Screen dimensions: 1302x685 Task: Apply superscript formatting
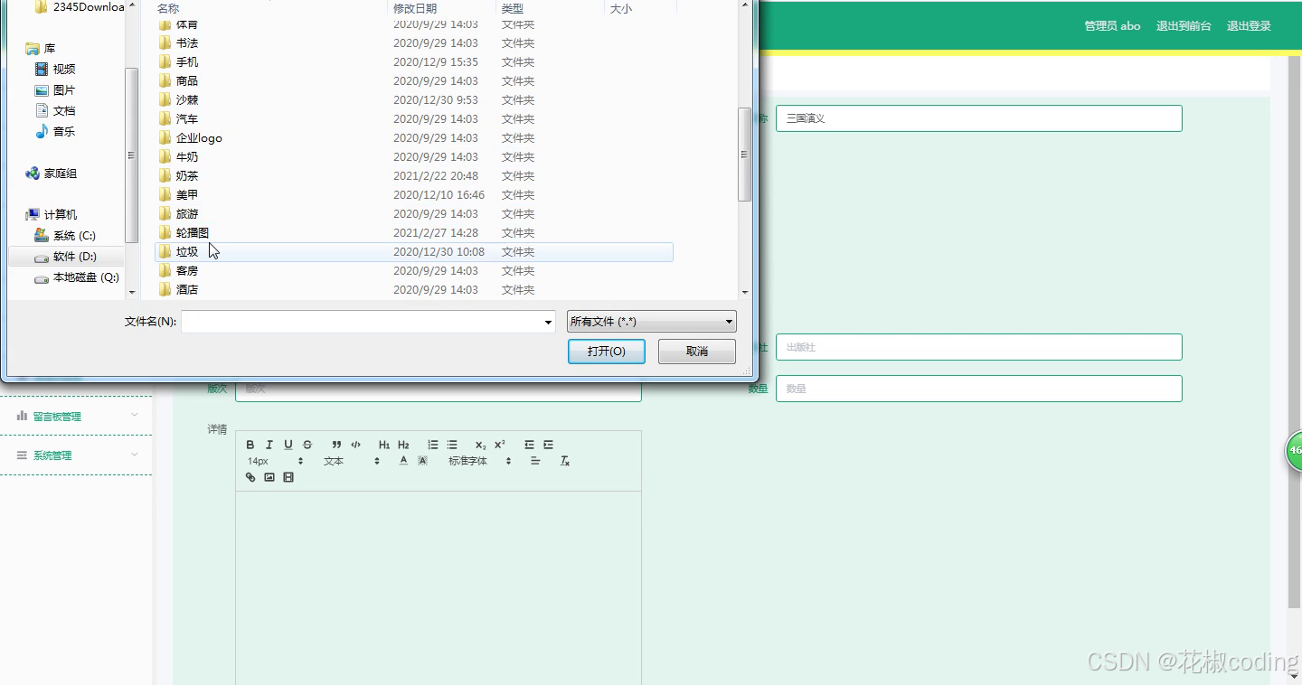tap(500, 445)
